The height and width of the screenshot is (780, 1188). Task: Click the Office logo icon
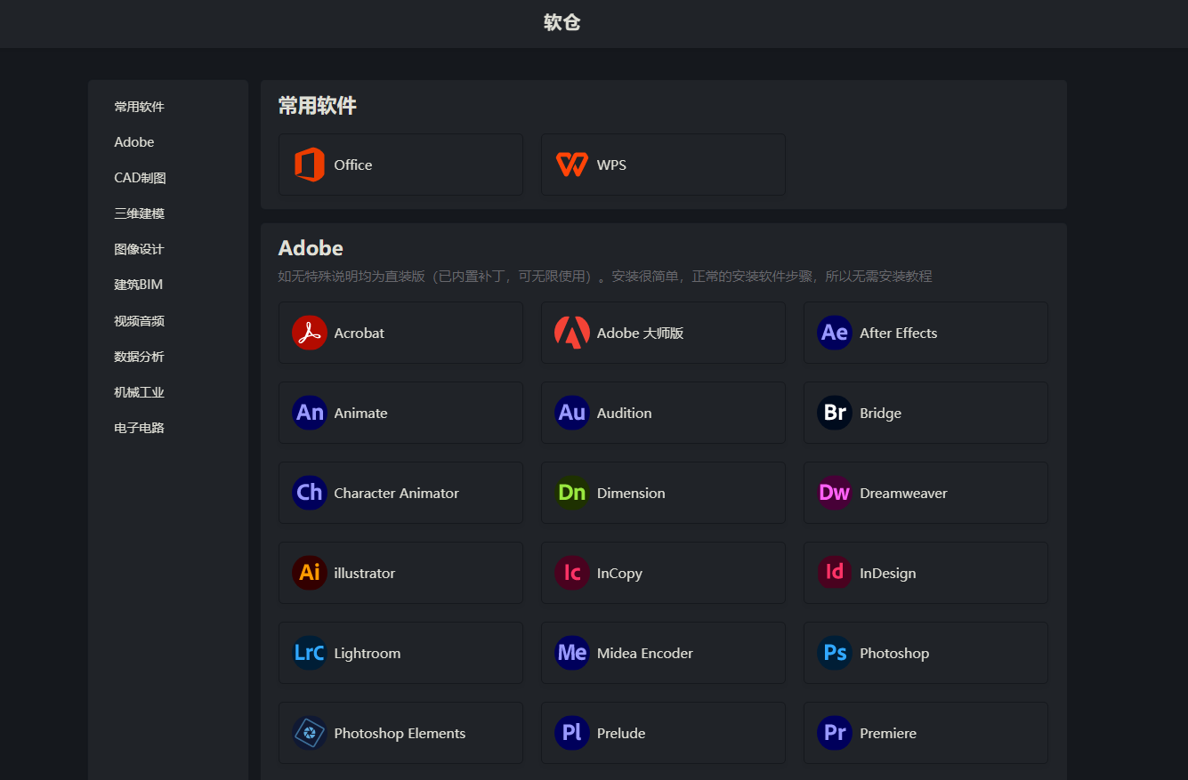(x=310, y=165)
